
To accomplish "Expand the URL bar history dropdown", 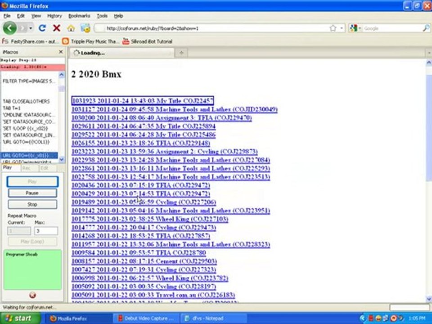I will [342, 28].
